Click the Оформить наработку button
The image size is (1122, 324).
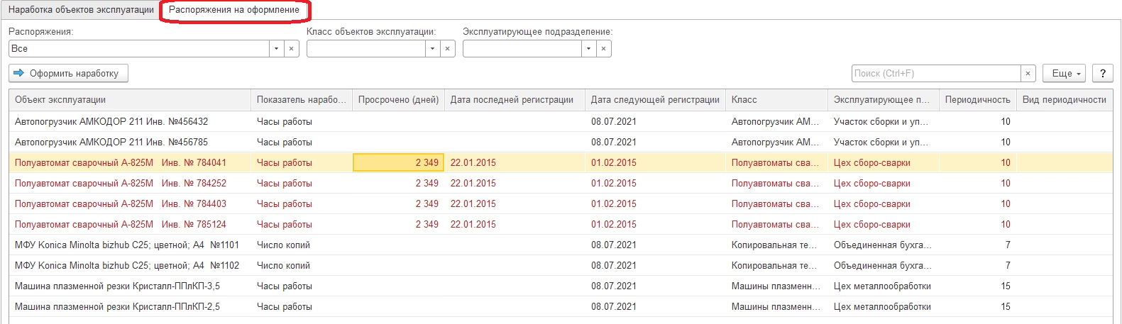(69, 74)
